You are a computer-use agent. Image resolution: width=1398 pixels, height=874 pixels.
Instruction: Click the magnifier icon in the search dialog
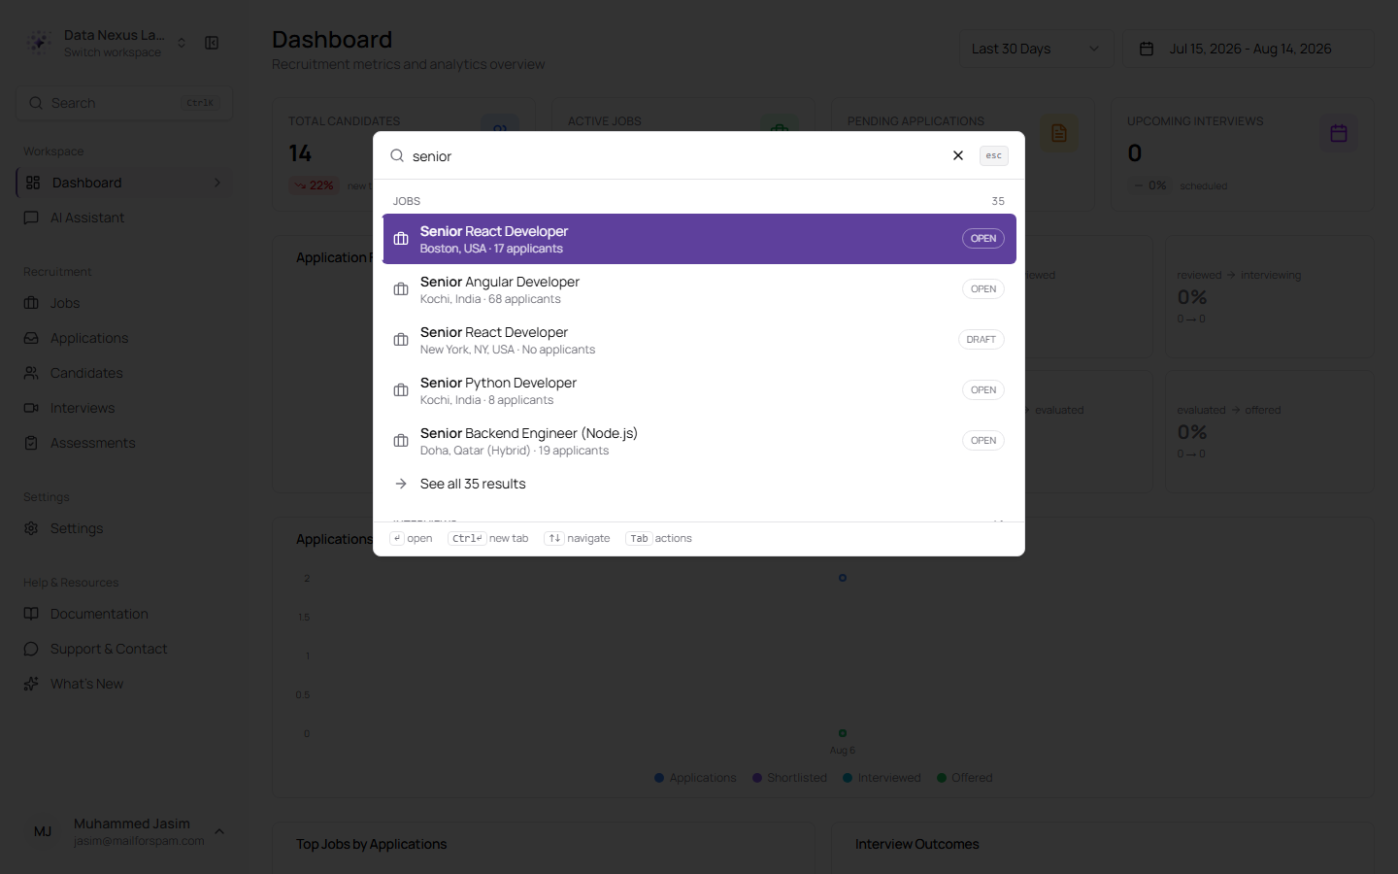pyautogui.click(x=397, y=155)
